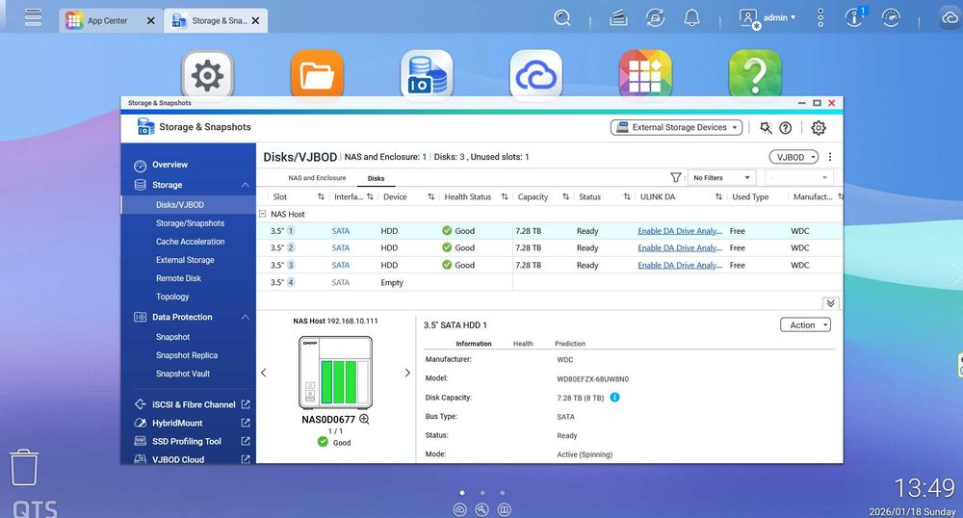The image size is (963, 518).
Task: Click the left arrow beside NAS enclosure image
Action: click(x=264, y=373)
